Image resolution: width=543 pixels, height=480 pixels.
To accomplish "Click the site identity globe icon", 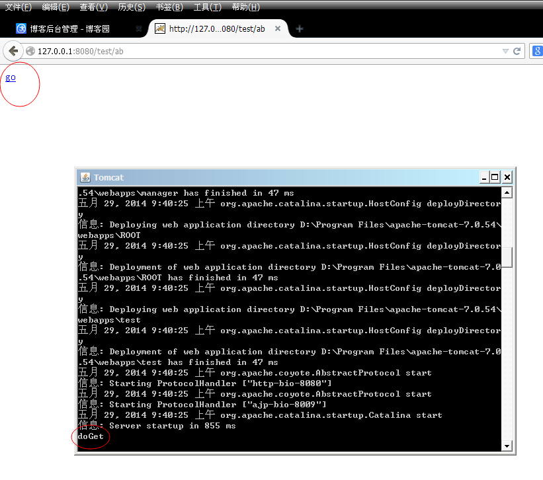I will click(x=30, y=51).
